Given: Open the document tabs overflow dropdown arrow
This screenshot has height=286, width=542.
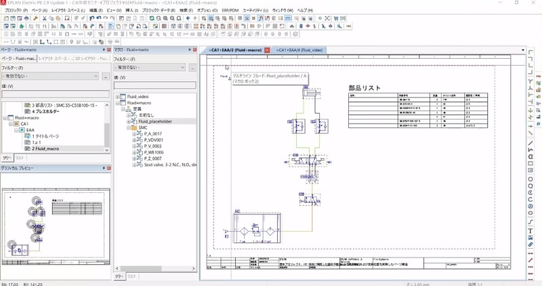Looking at the screenshot, I should click(x=523, y=50).
